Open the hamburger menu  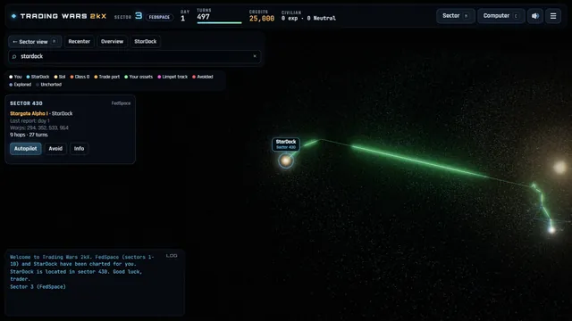pyautogui.click(x=553, y=16)
